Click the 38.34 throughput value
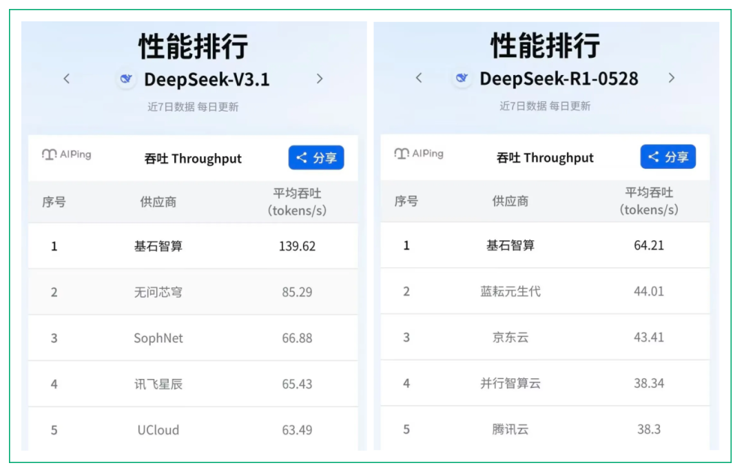744x472 pixels. tap(649, 383)
